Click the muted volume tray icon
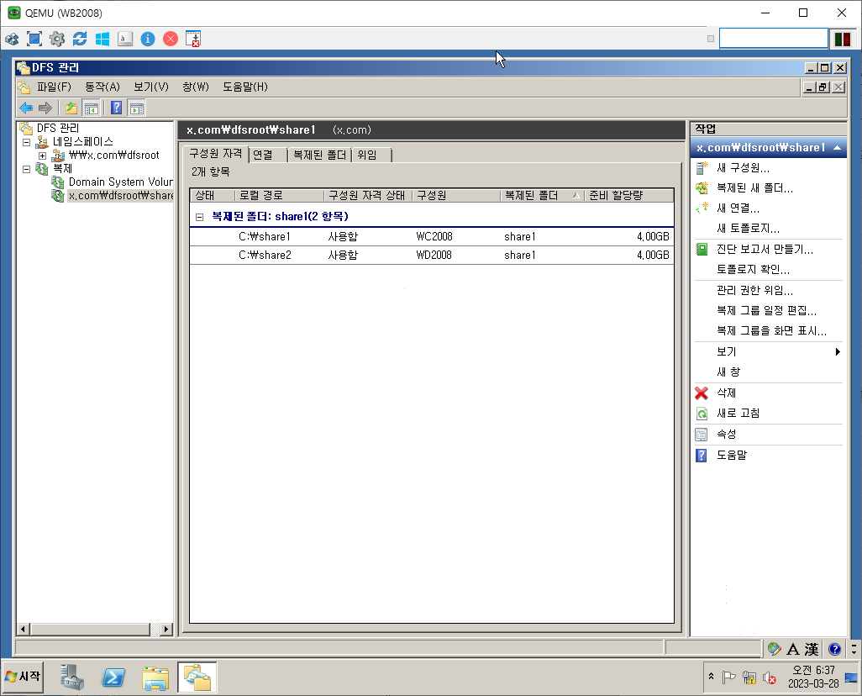 click(x=770, y=678)
